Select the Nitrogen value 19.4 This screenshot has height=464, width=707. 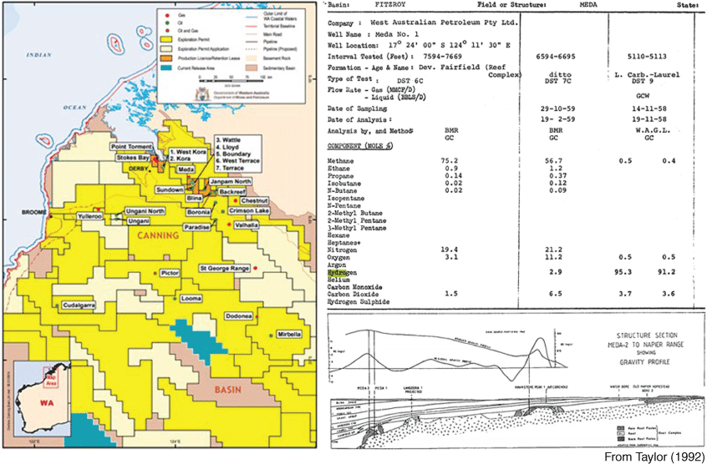click(450, 250)
